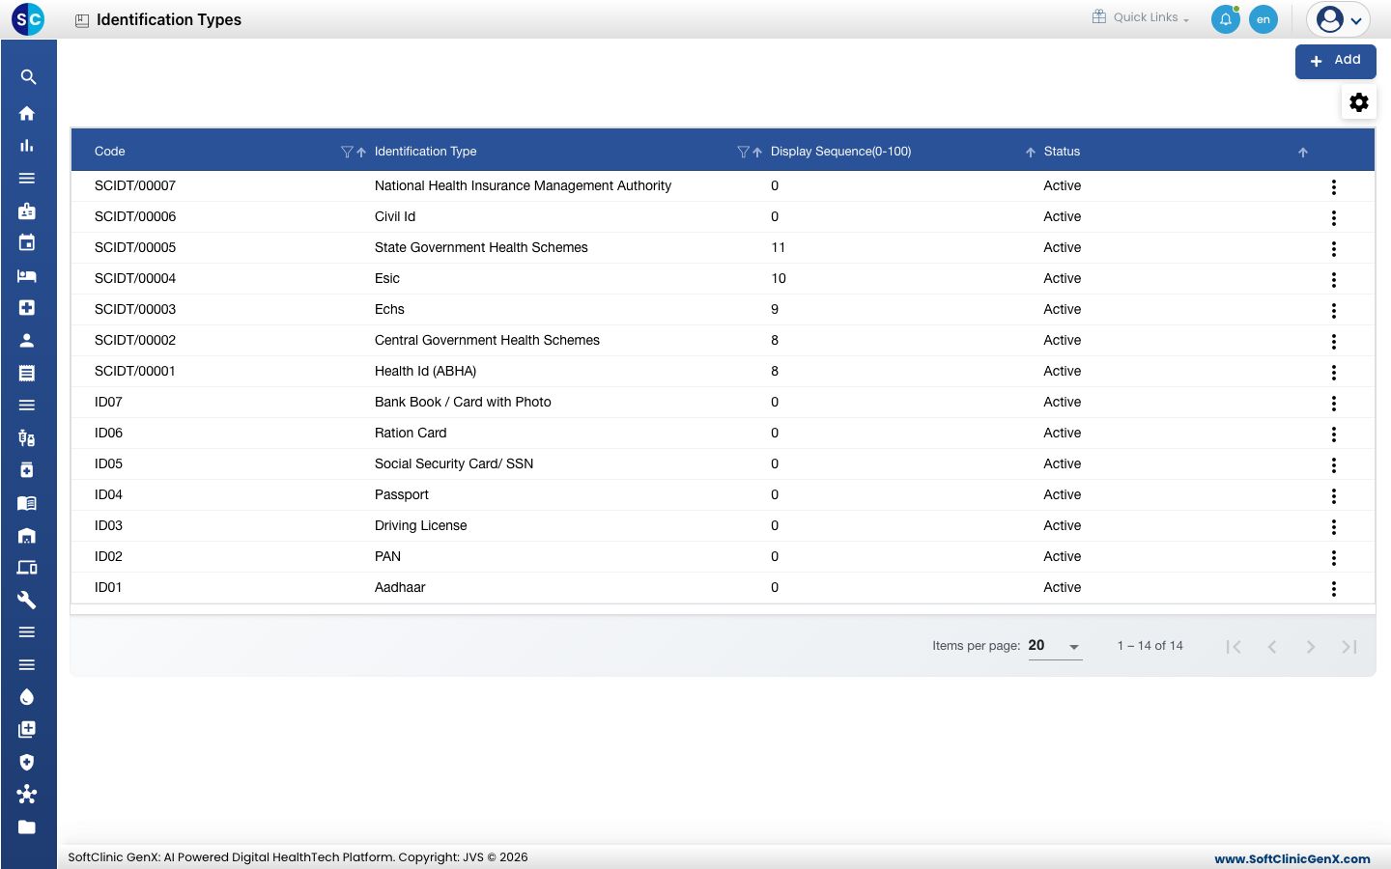Open the user account menu
The image size is (1391, 869).
pos(1339,19)
